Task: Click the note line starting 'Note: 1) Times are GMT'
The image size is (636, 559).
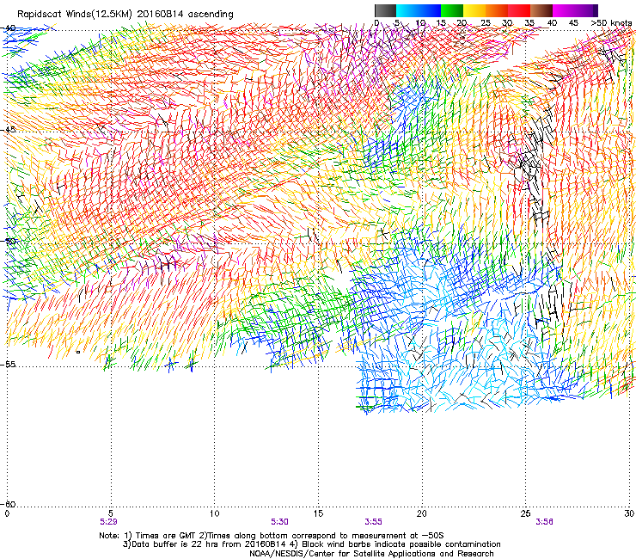Action: click(x=272, y=536)
